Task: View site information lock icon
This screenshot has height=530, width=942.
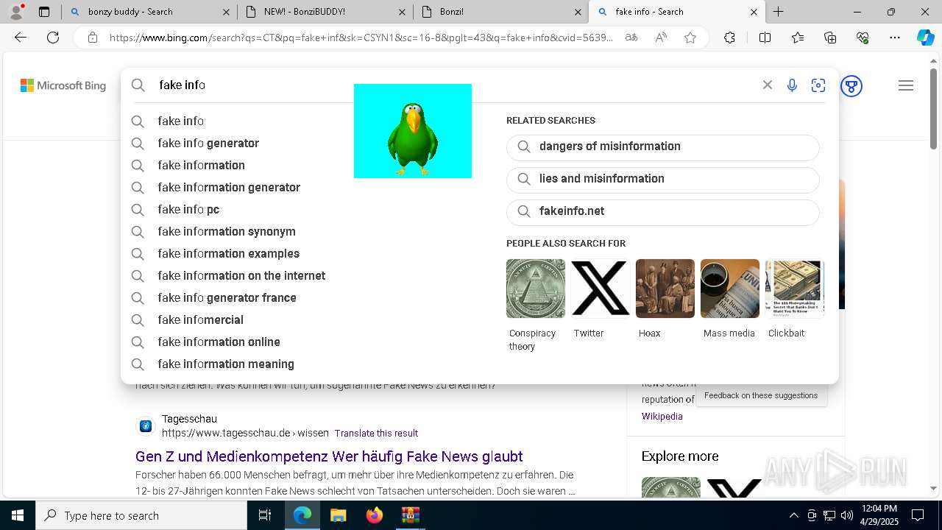Action: click(92, 38)
